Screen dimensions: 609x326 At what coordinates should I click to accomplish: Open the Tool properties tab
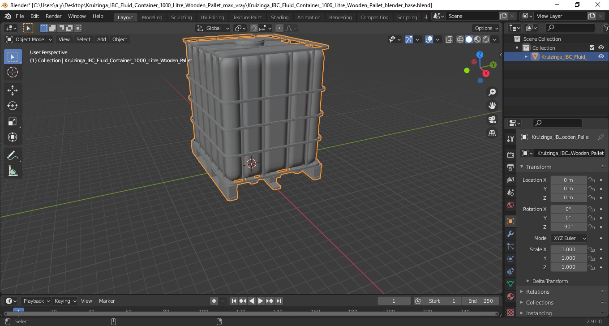[510, 139]
